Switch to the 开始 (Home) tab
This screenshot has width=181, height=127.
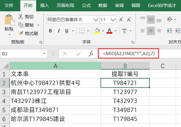coord(28,6)
